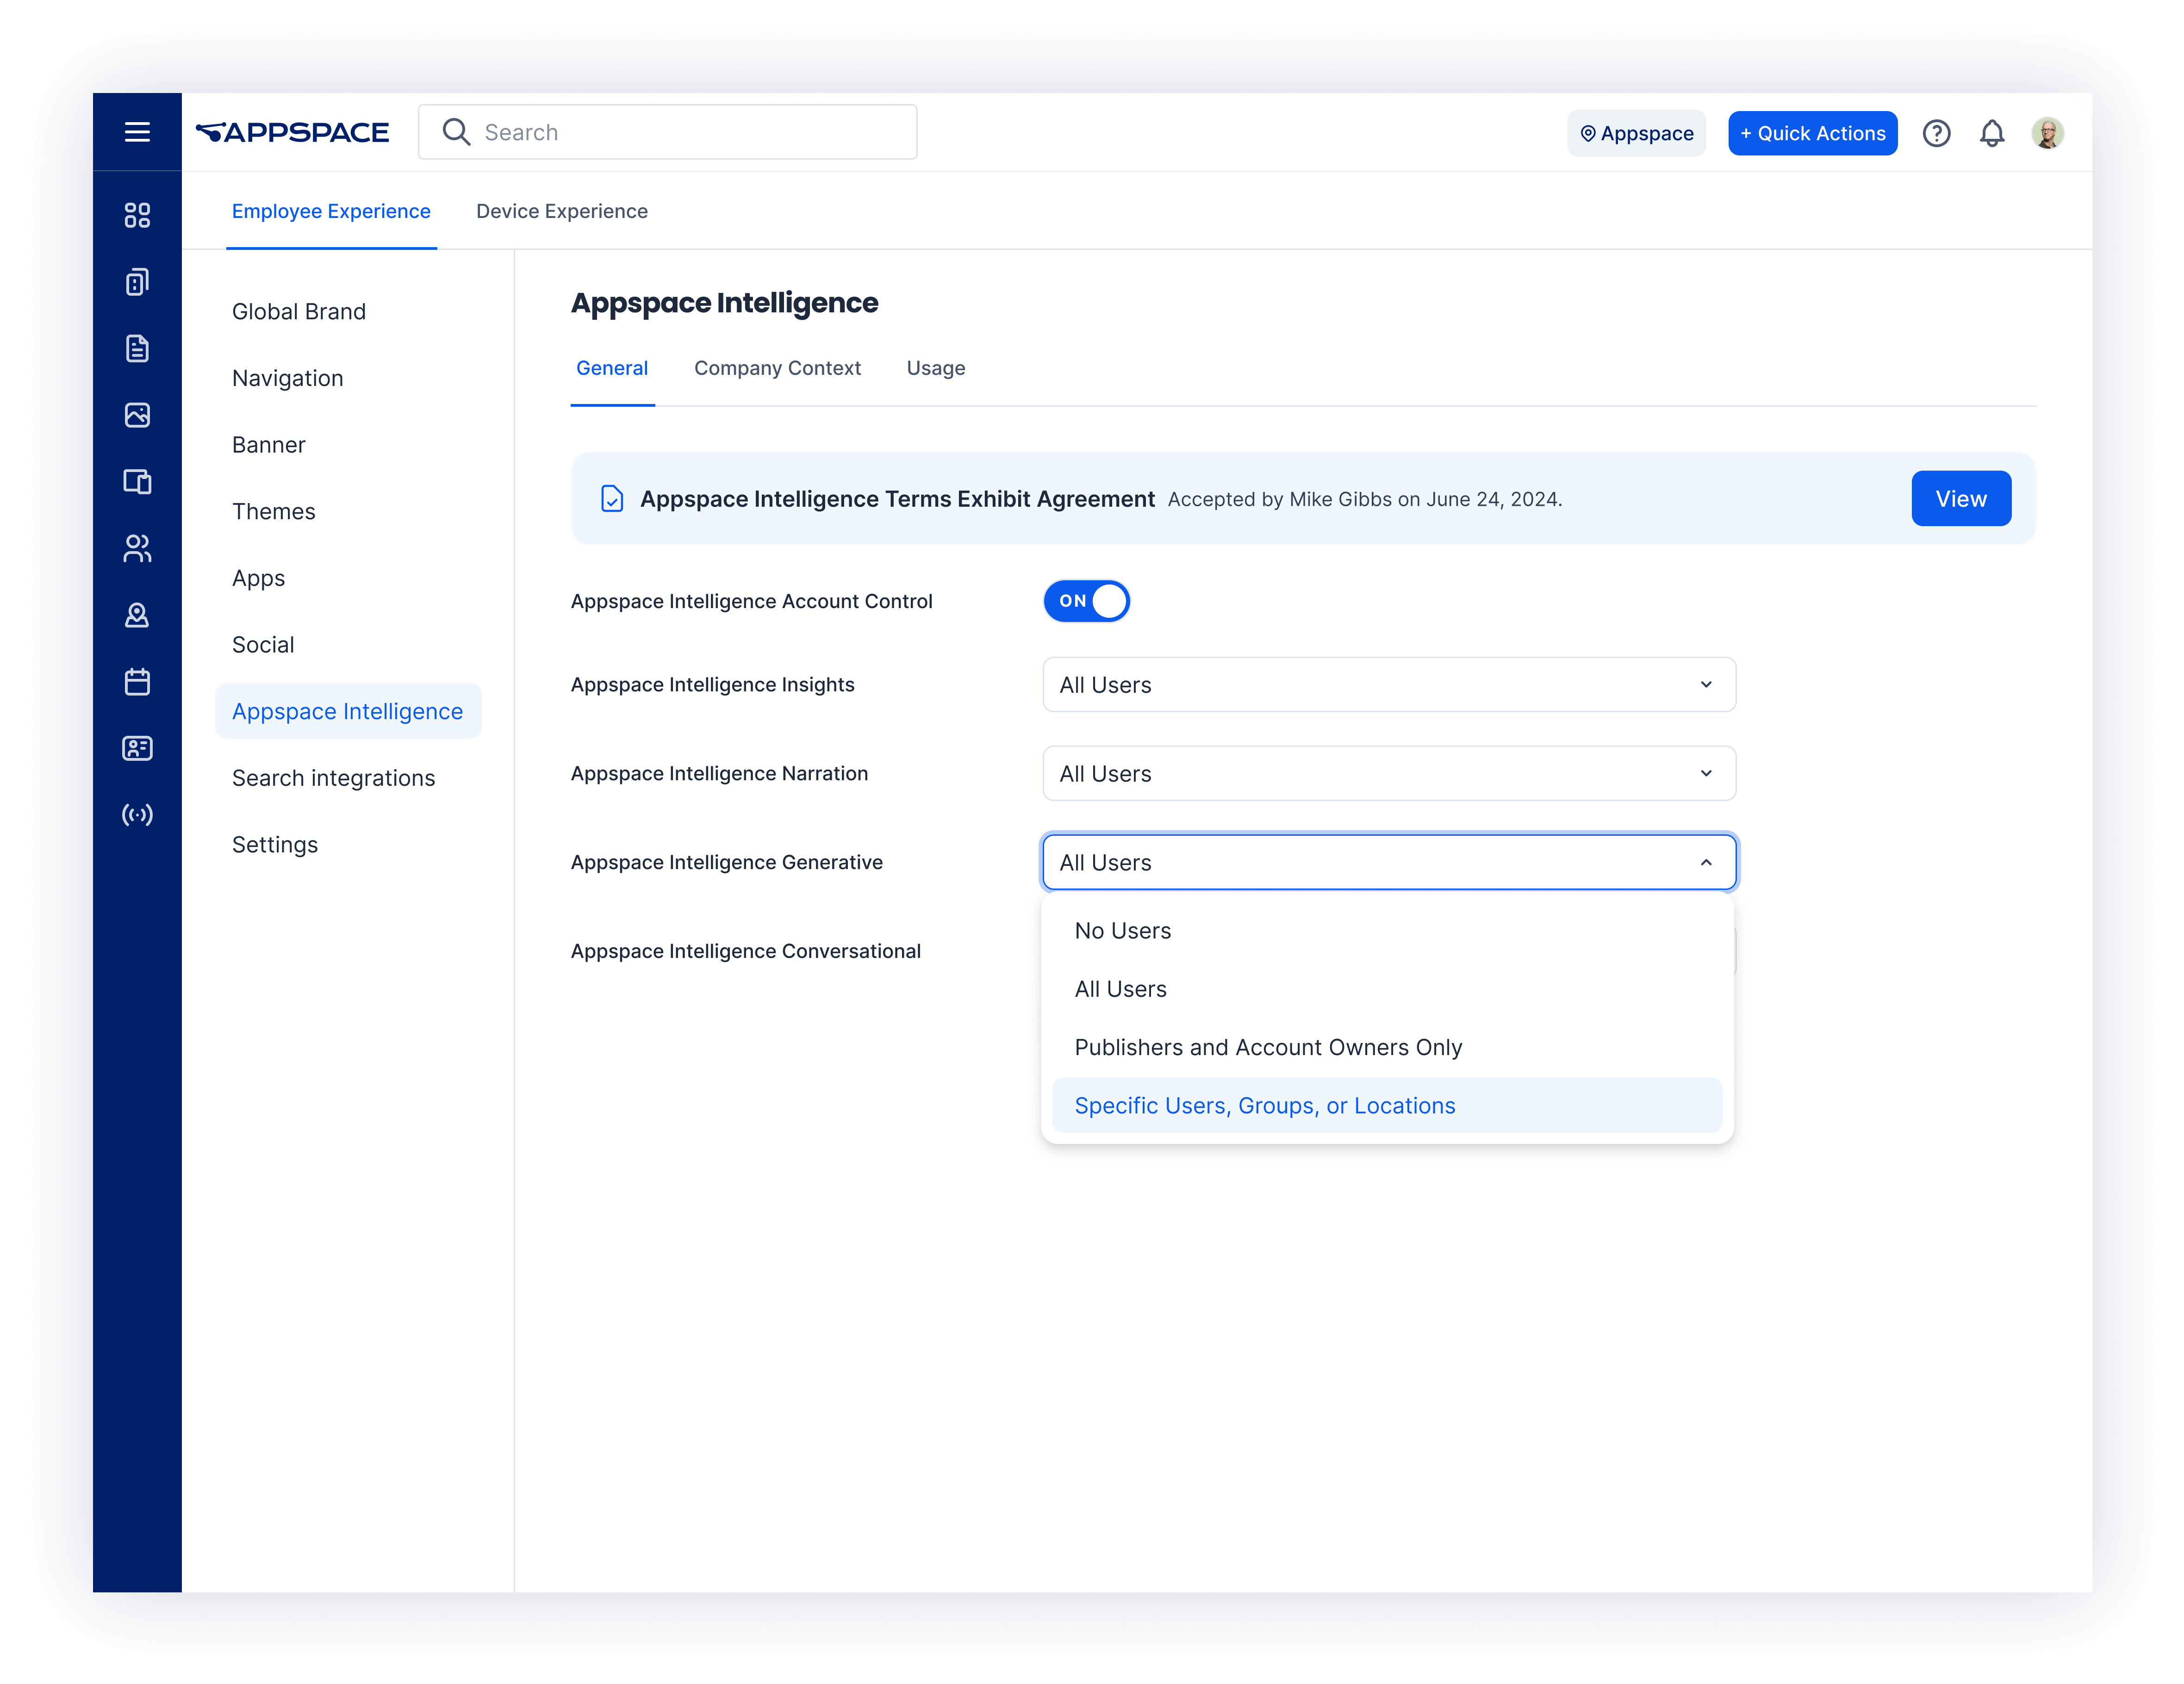Open the devices icon in sidebar
The image size is (2184, 1684).
pos(137,482)
